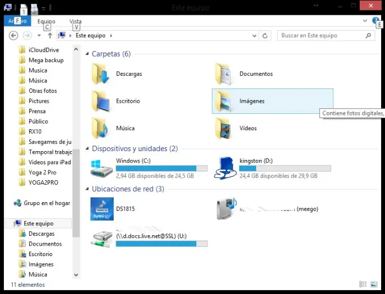Viewport: 385px width, 294px height.
Task: Click arrow after Este equipo in breadcrumb
Action: pos(111,36)
